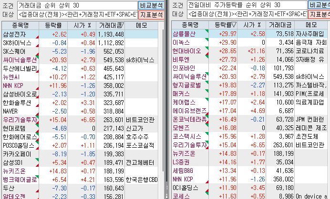Click the left panel 대상 filter field

(x=77, y=14)
